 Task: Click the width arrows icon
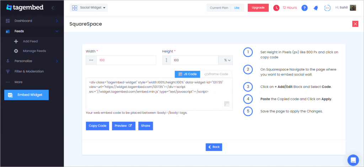[x=91, y=60]
